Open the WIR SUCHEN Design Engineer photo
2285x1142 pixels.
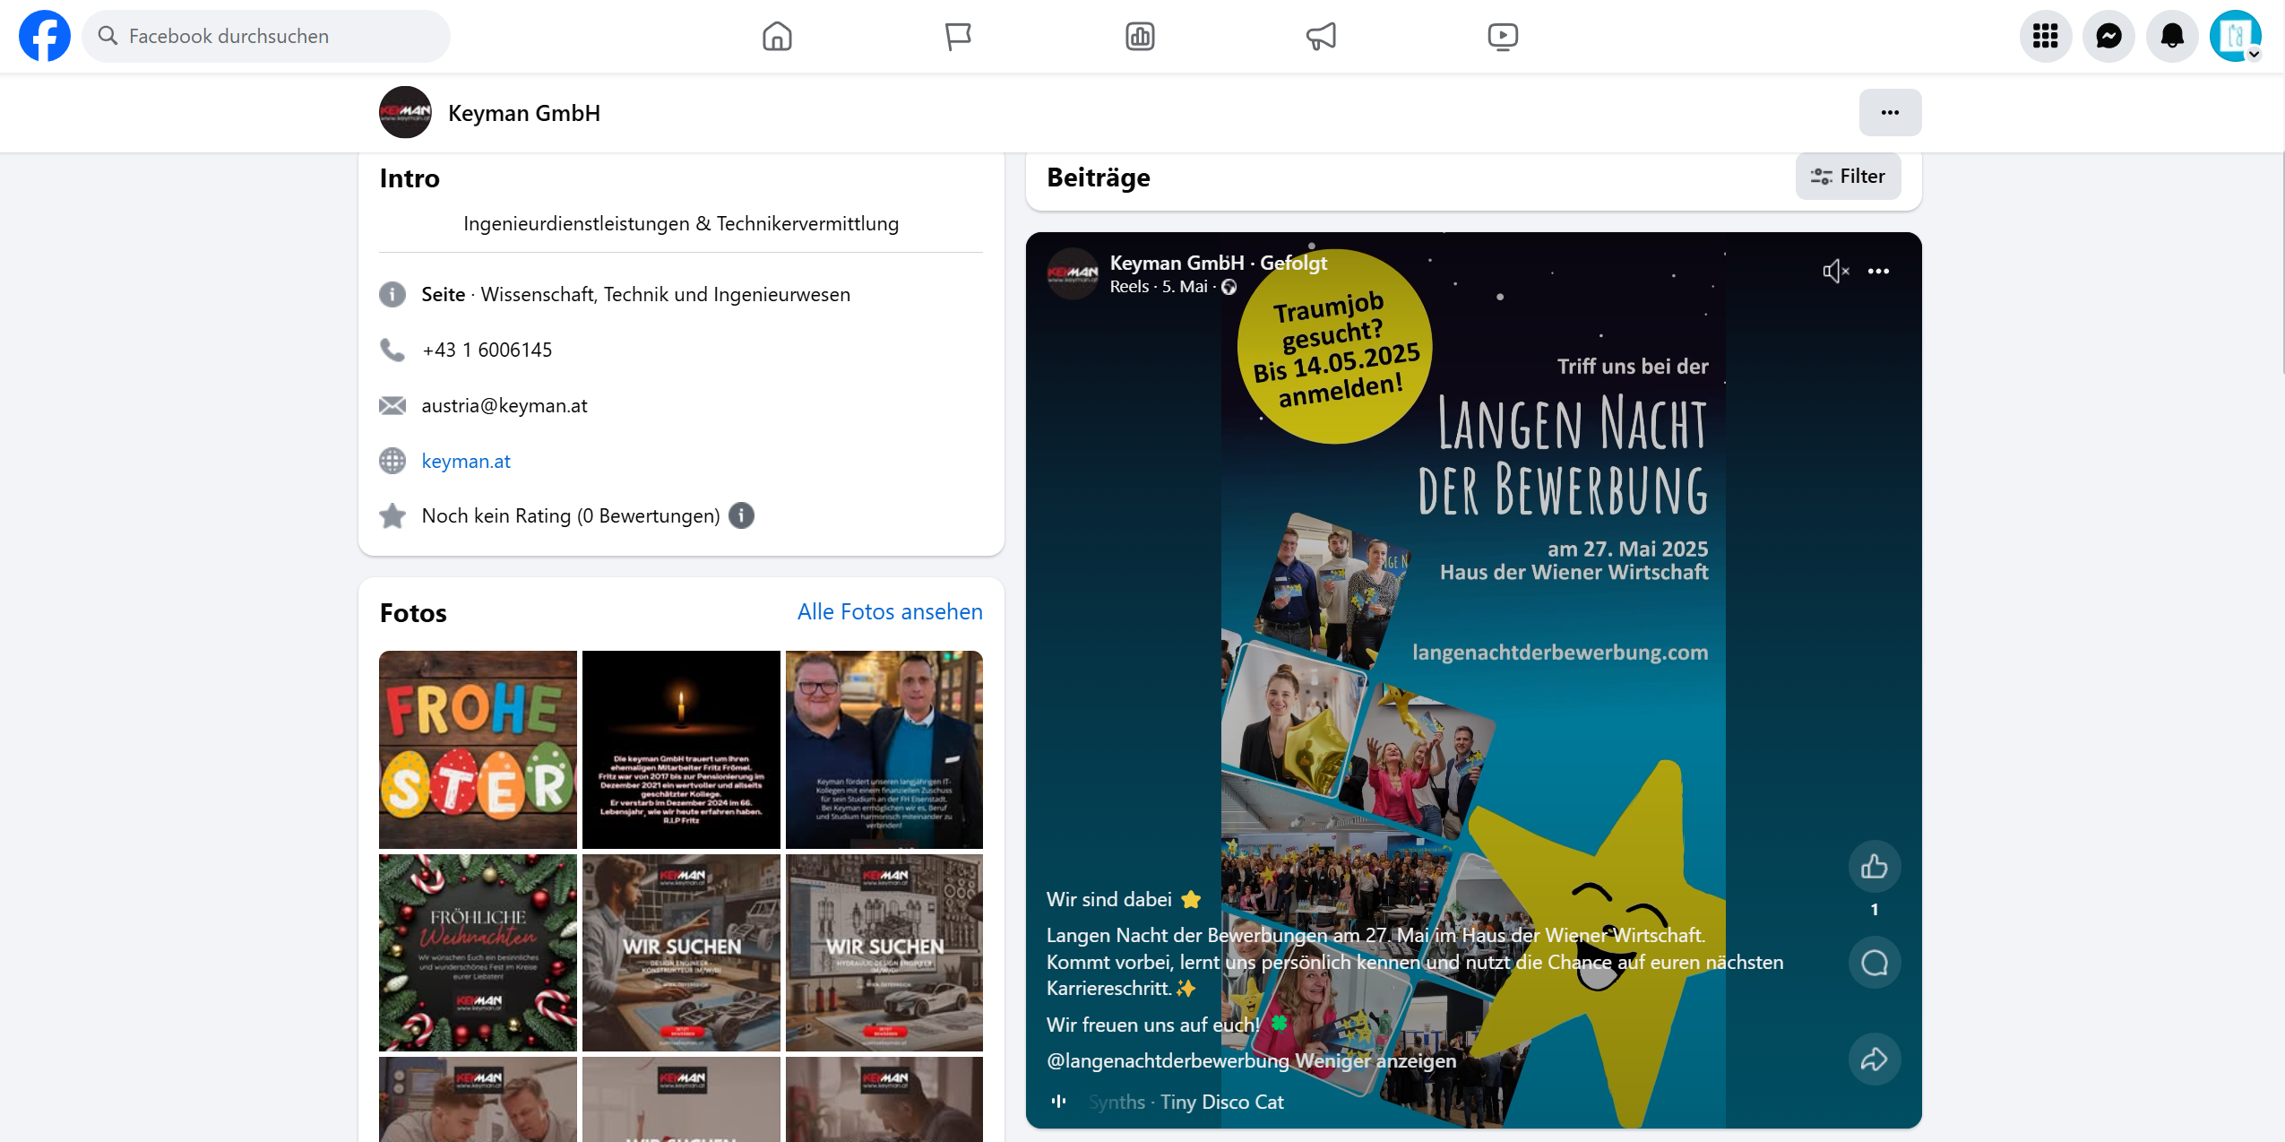681,952
